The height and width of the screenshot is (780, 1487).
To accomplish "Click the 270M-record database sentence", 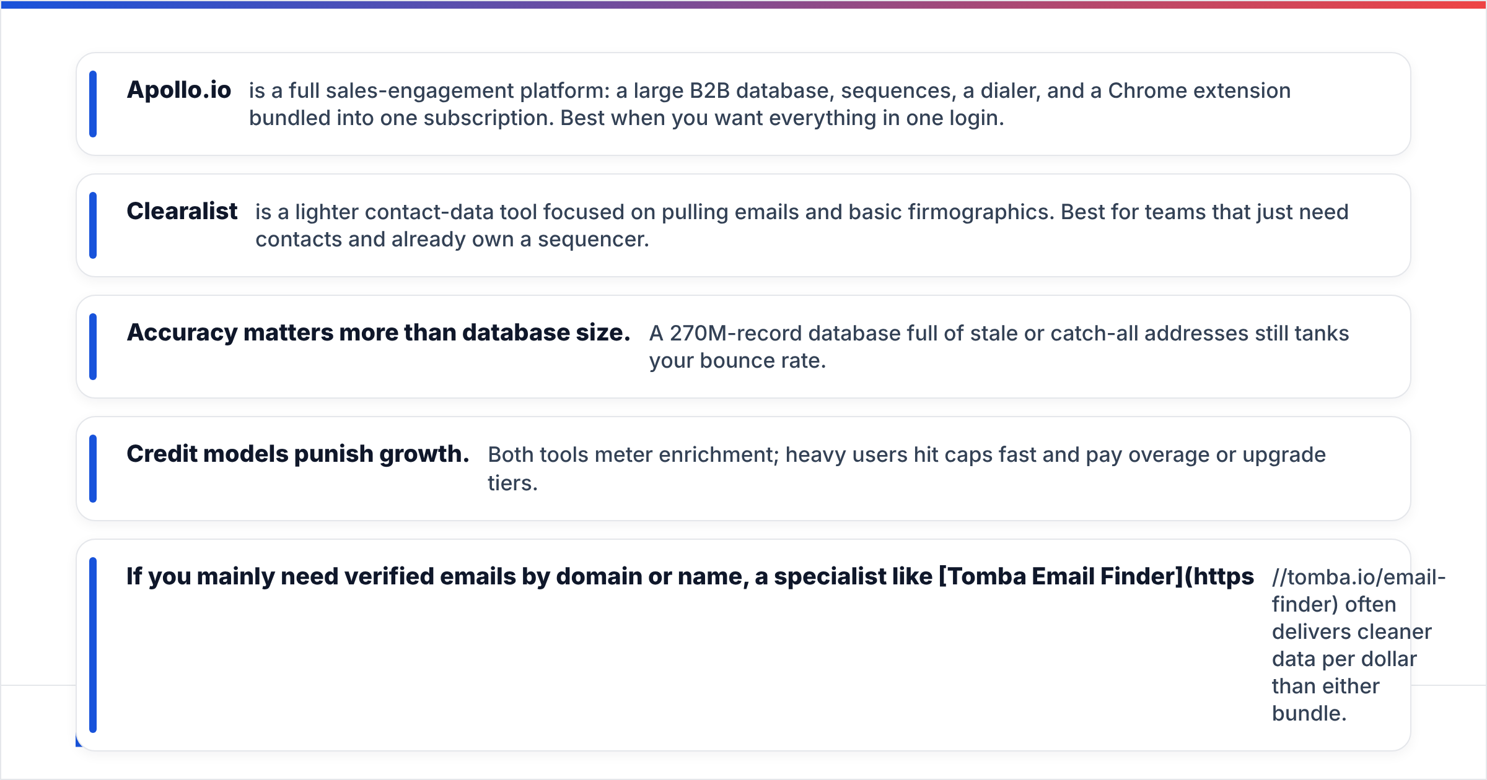I will (999, 347).
